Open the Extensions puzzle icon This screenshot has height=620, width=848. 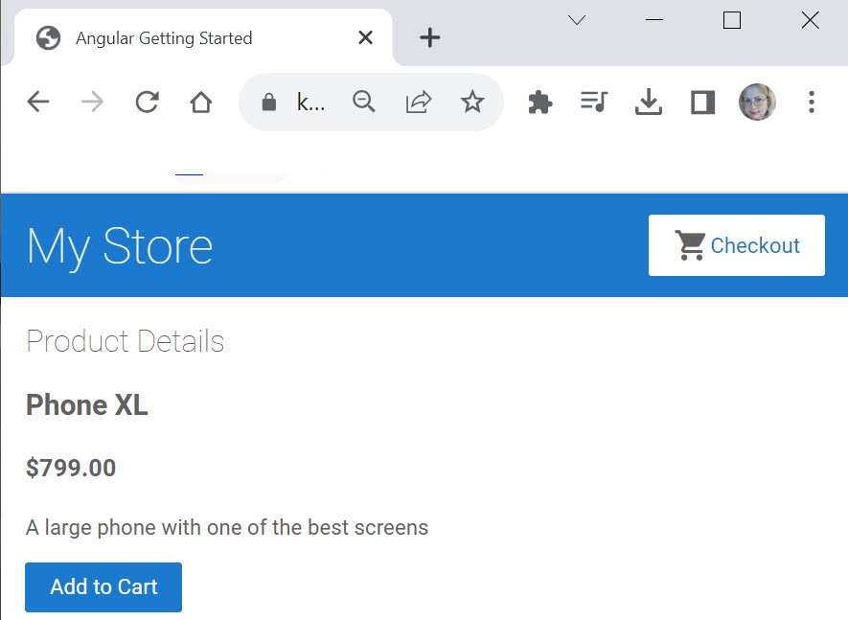pos(539,102)
